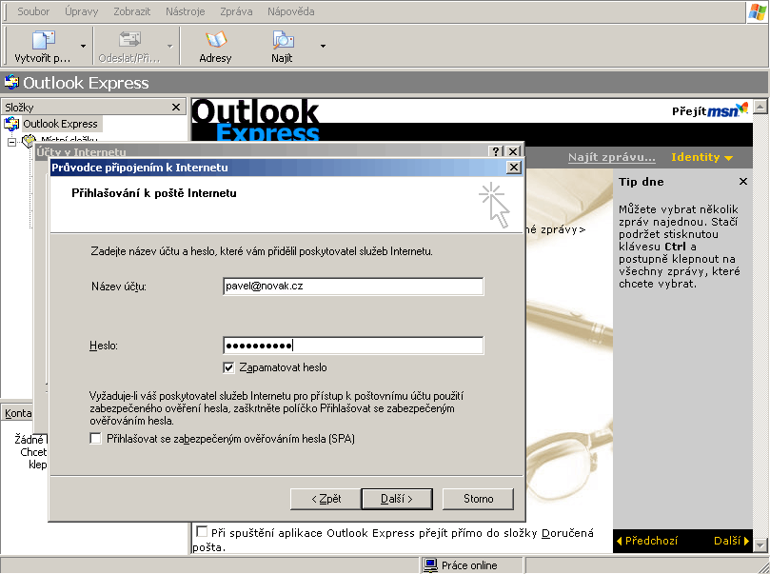Click the scrollbar down arrow

(x=760, y=545)
